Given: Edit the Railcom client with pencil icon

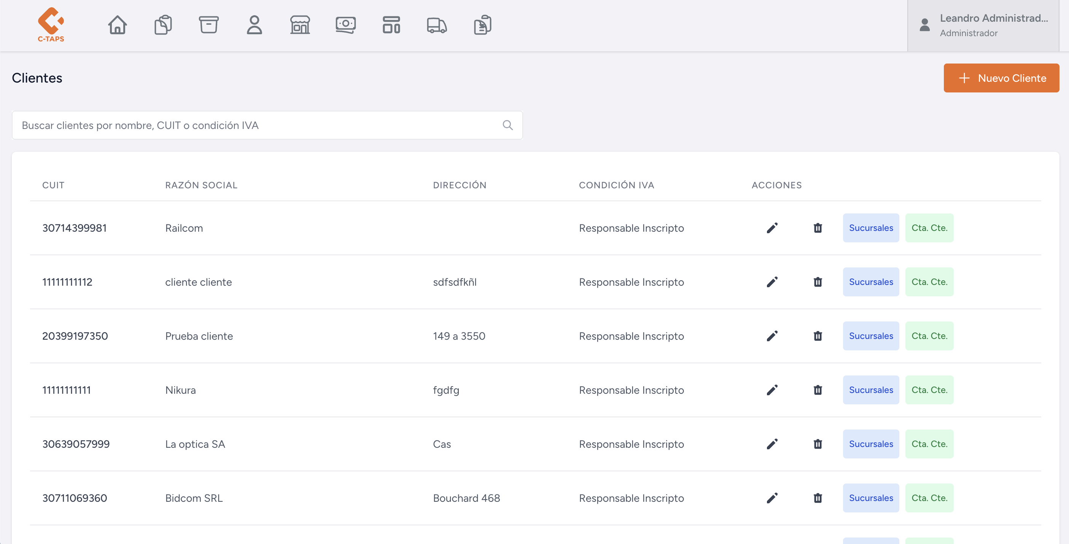Looking at the screenshot, I should tap(772, 228).
